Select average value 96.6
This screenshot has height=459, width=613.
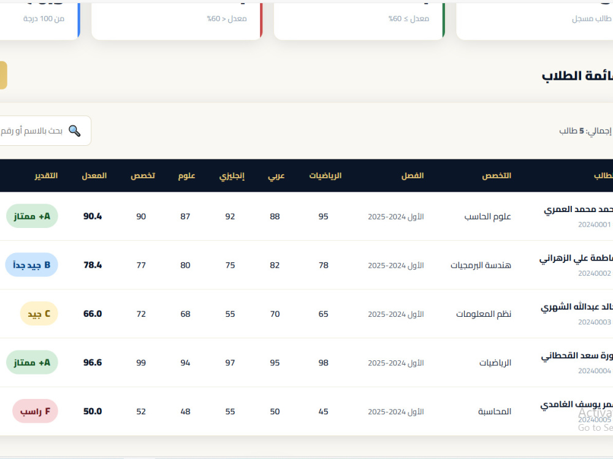coord(93,362)
